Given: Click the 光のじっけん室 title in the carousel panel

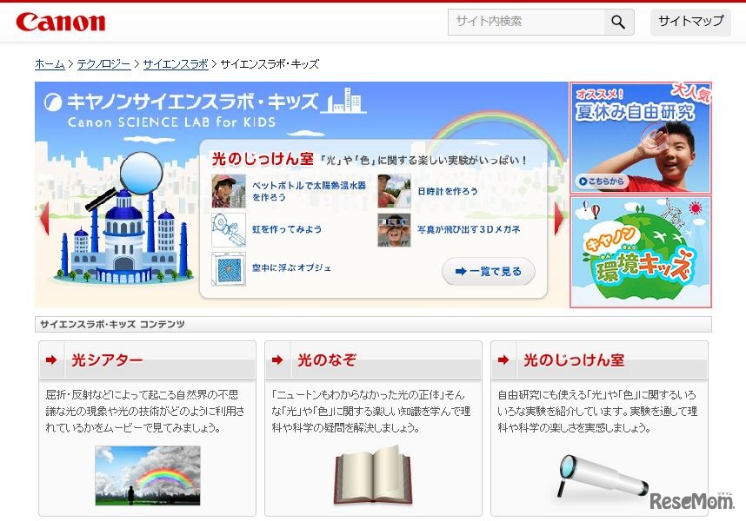Looking at the screenshot, I should point(263,159).
